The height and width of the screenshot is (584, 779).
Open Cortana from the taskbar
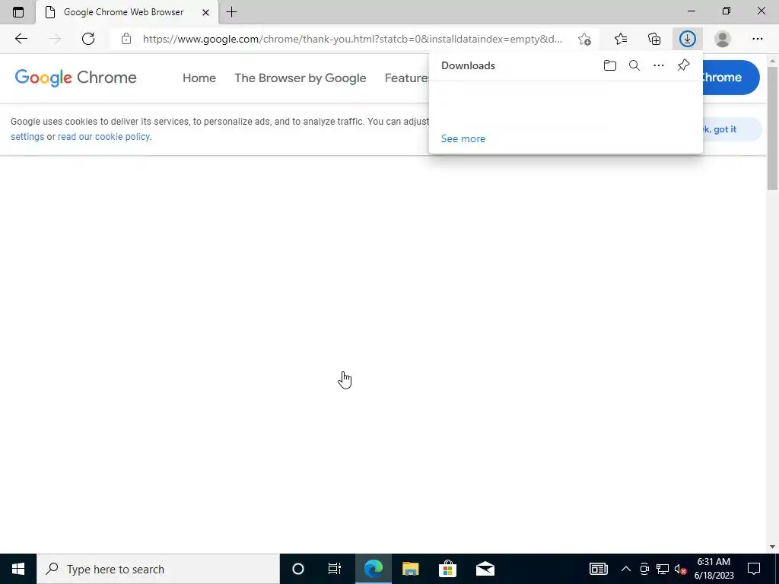point(297,569)
